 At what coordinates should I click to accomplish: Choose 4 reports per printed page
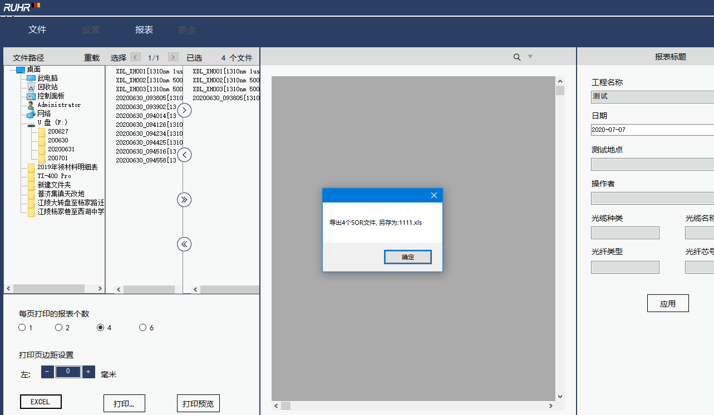point(100,328)
